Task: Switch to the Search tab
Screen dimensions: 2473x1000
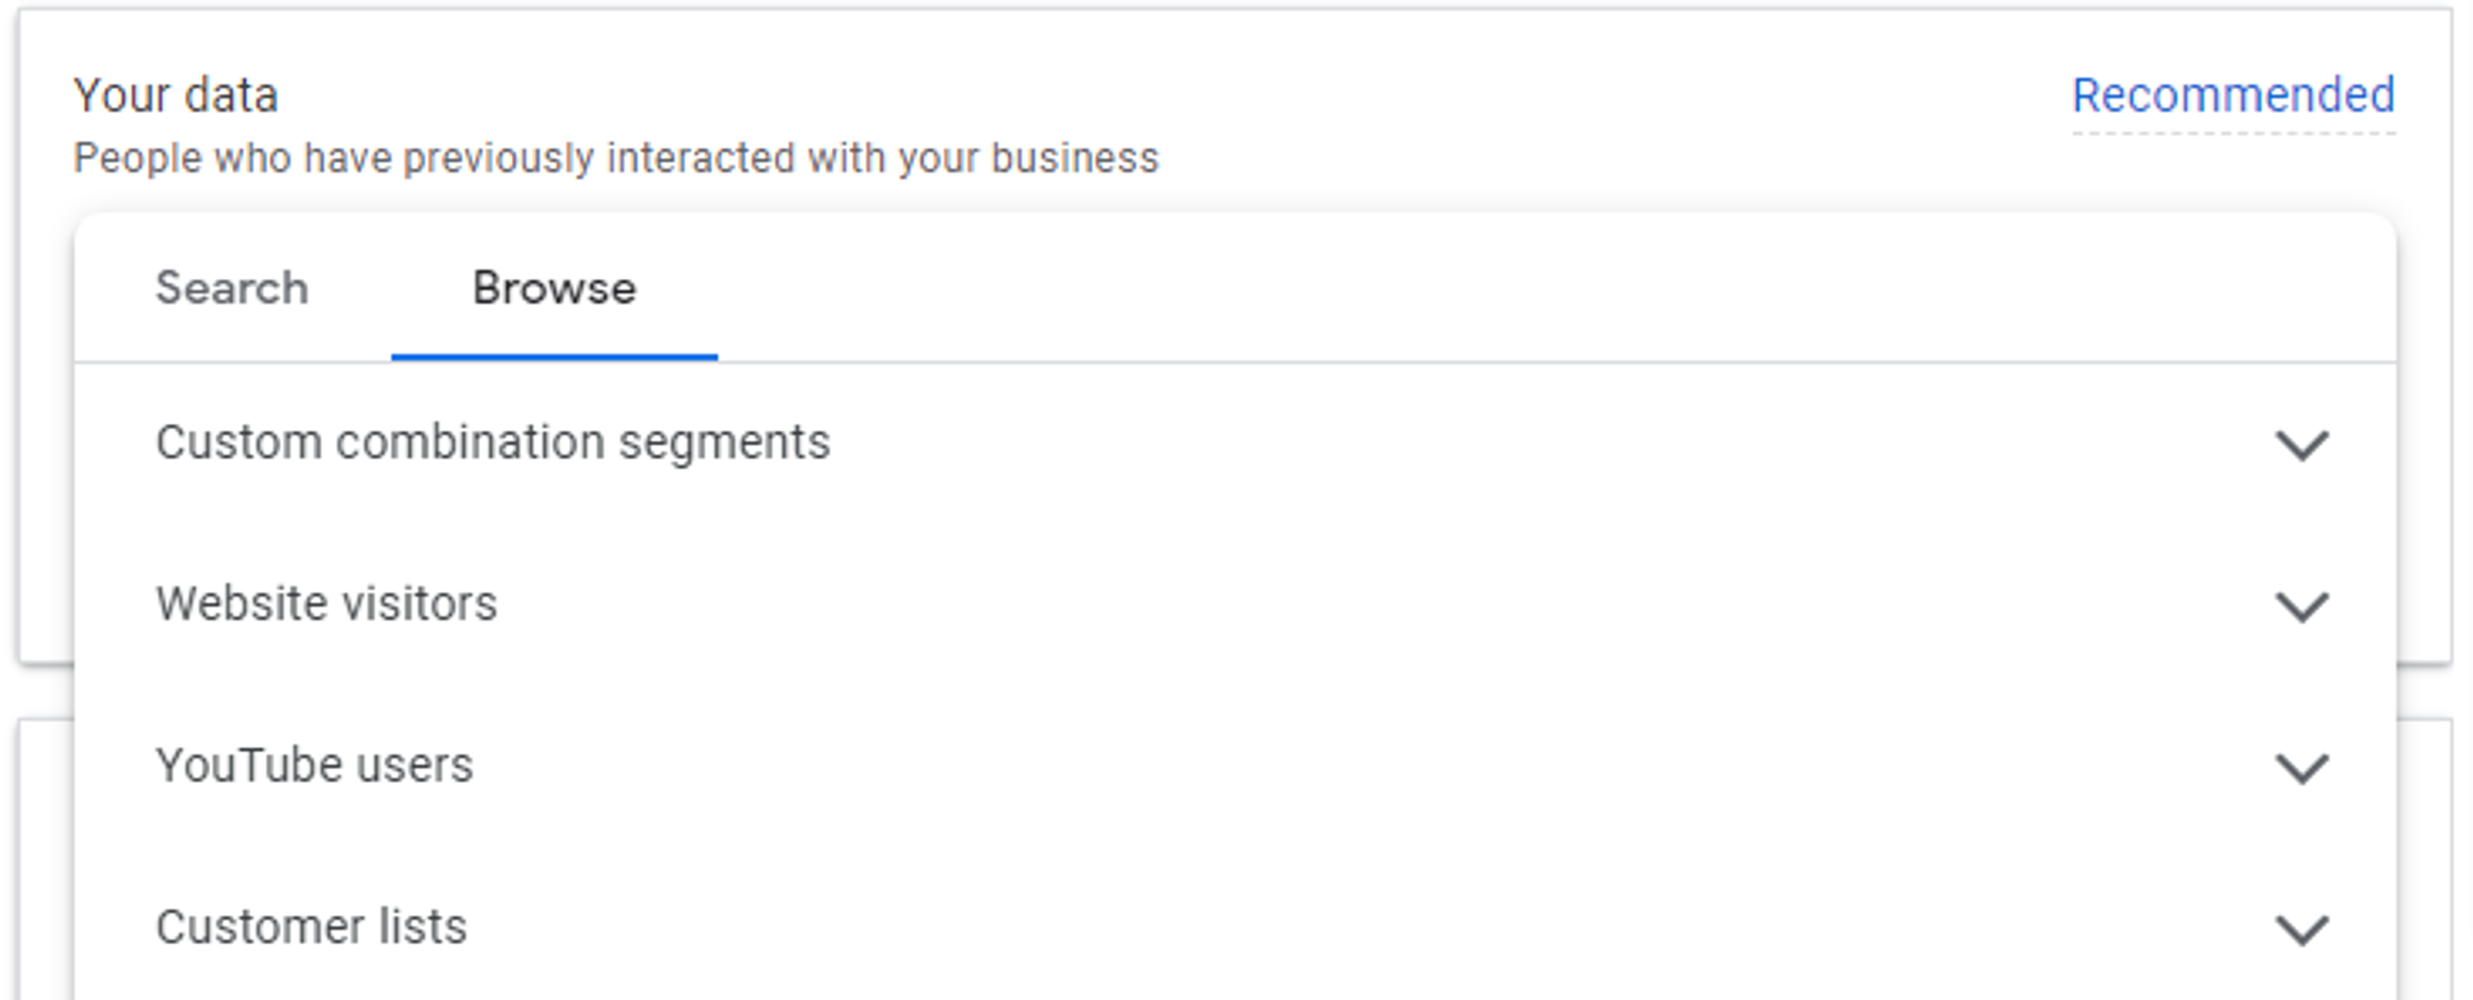Action: (x=232, y=289)
